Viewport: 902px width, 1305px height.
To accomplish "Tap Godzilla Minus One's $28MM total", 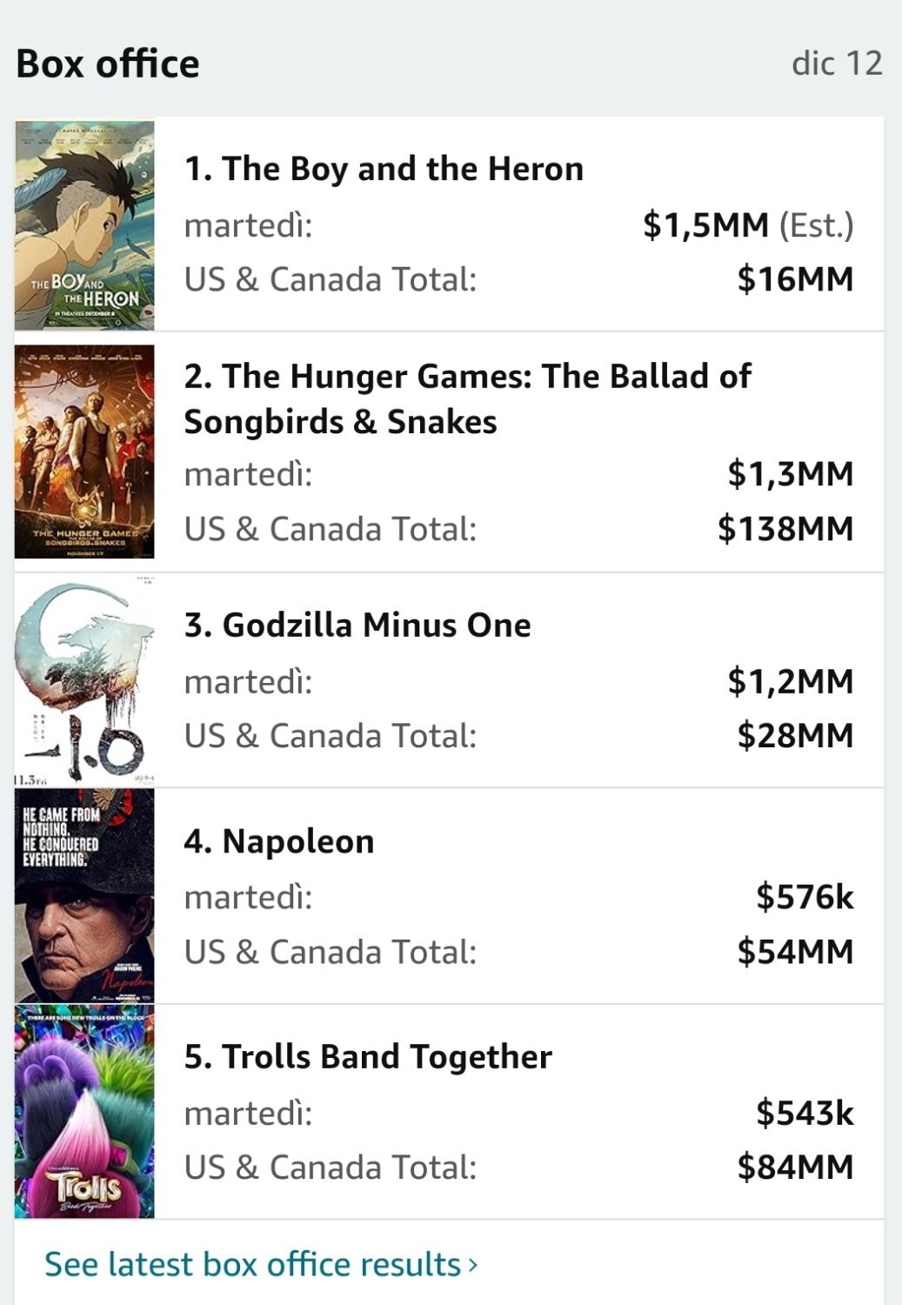I will tap(795, 735).
